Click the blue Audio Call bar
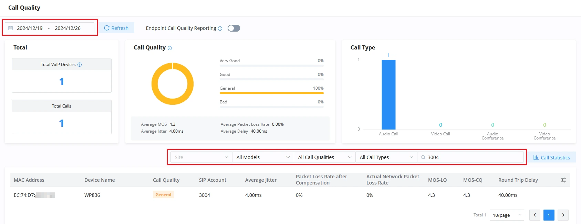This screenshot has width=581, height=224. pos(388,95)
